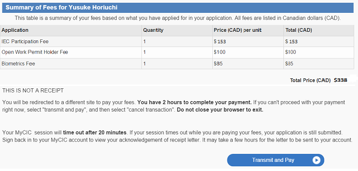Viewport: 358px width, 171px height.
Task: Click the THIS IS NOT A RECEIPT text
Action: [x=33, y=91]
